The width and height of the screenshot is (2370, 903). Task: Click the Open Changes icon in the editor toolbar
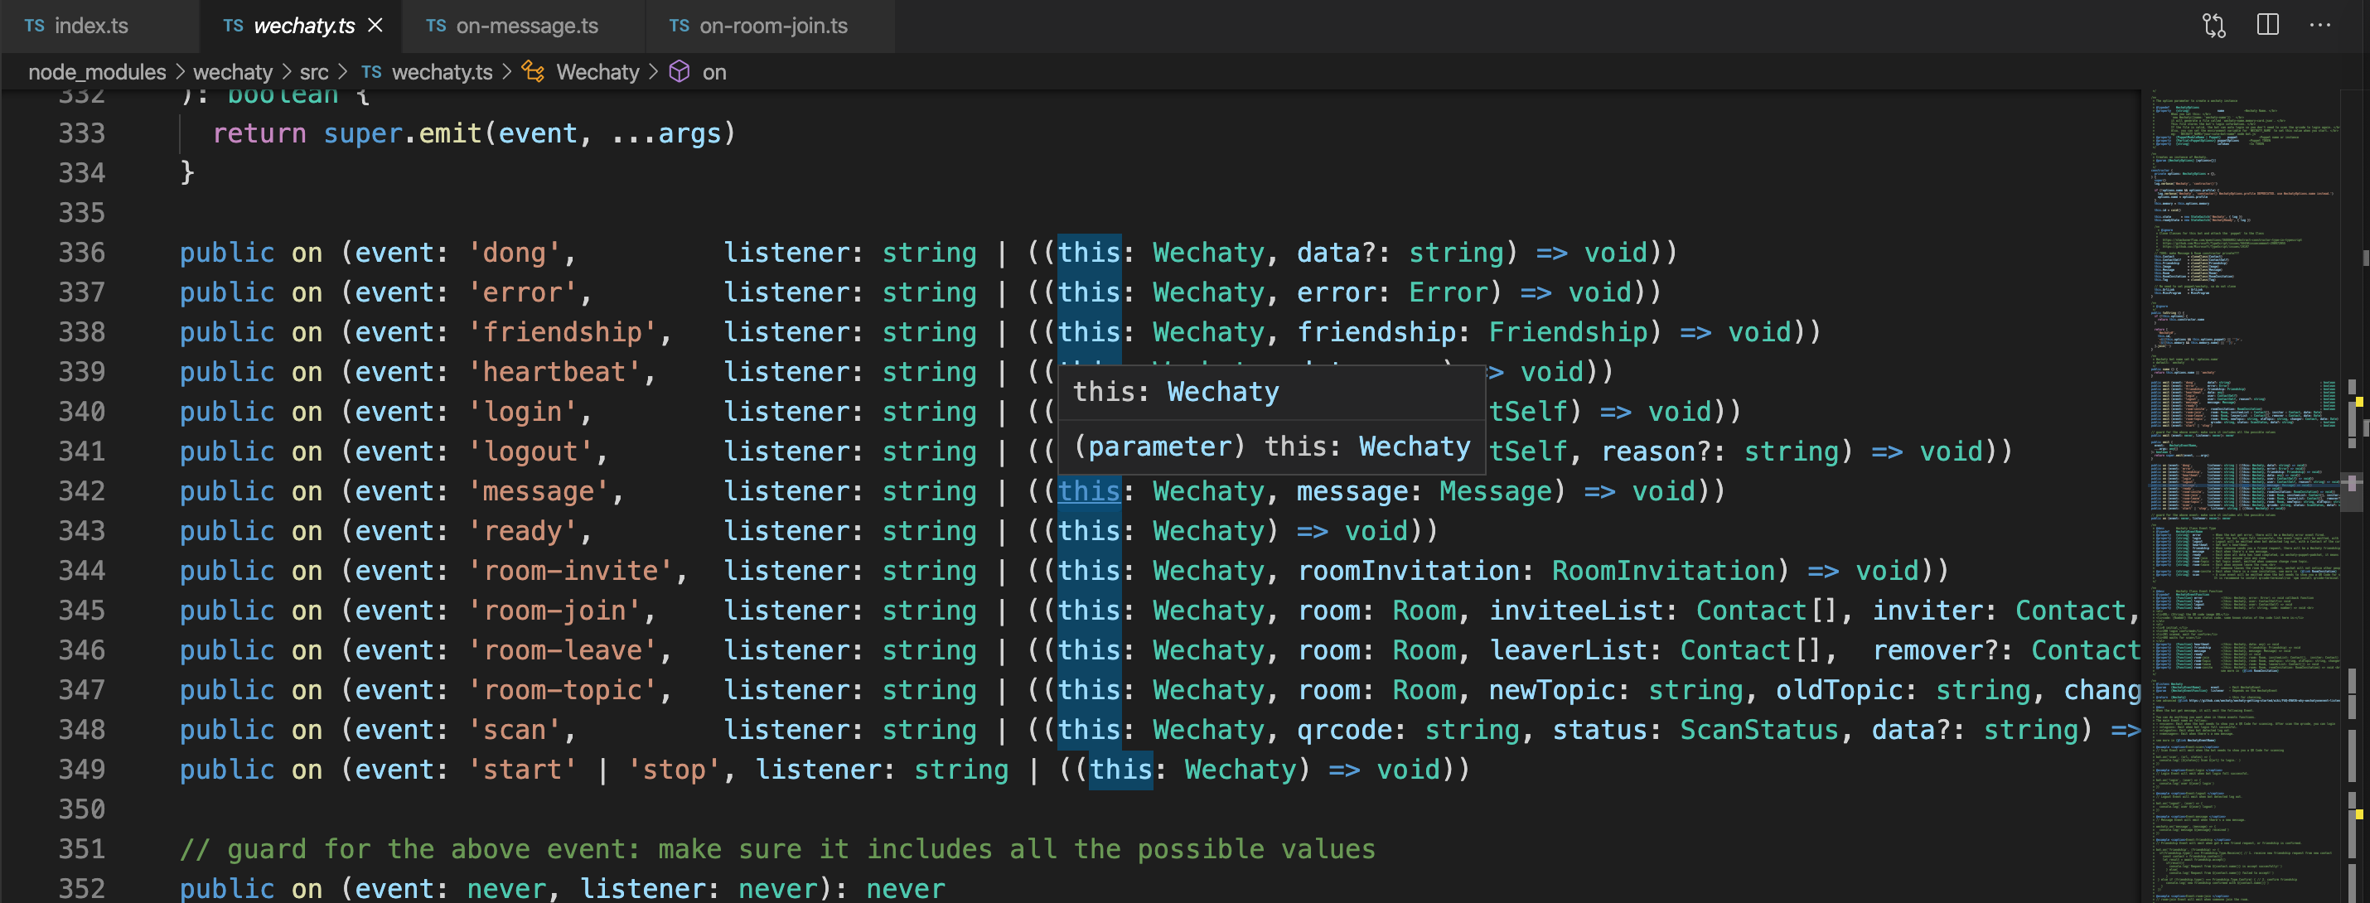(2213, 25)
